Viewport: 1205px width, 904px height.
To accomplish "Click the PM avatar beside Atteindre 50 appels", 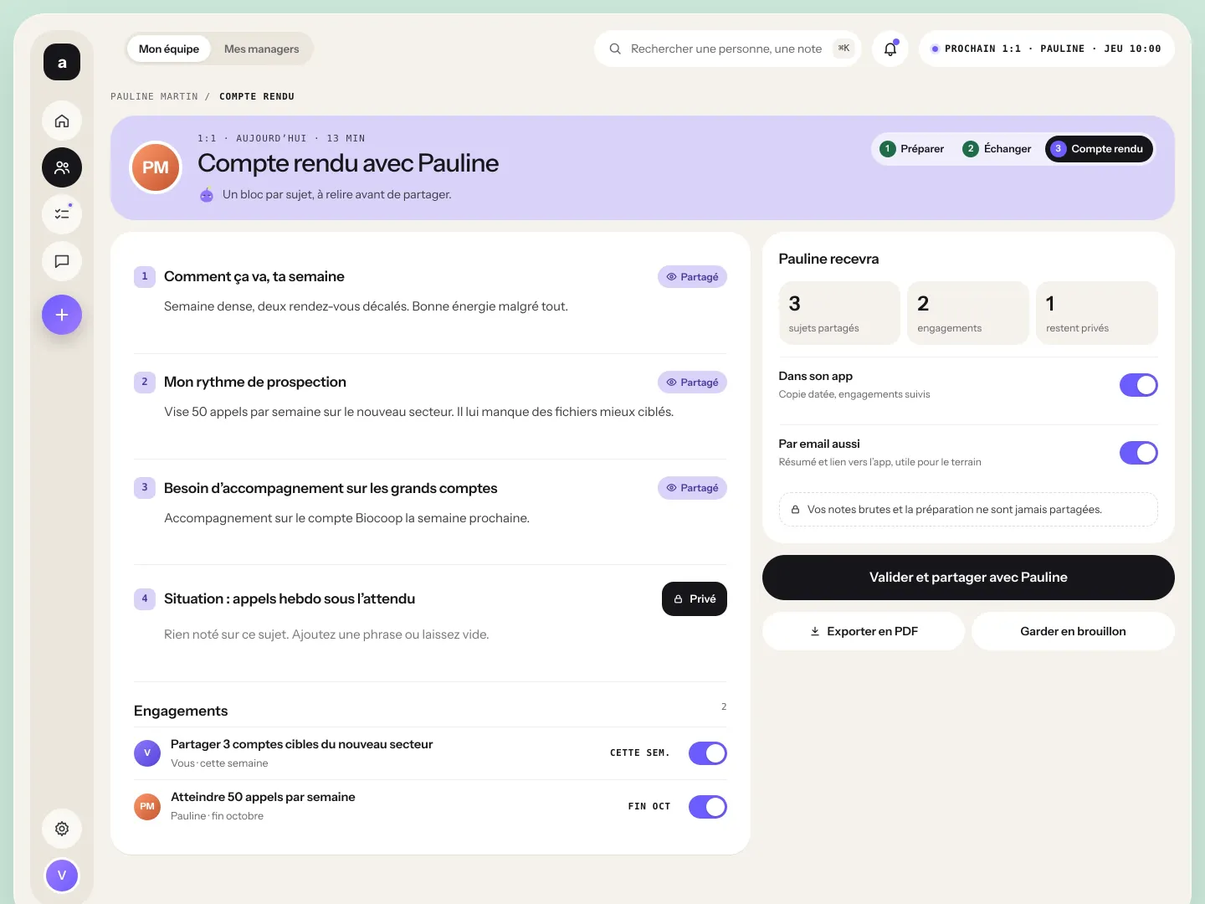I will pyautogui.click(x=147, y=807).
